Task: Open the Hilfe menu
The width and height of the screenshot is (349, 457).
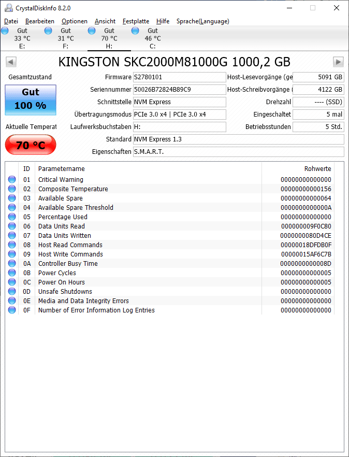Action: [163, 21]
